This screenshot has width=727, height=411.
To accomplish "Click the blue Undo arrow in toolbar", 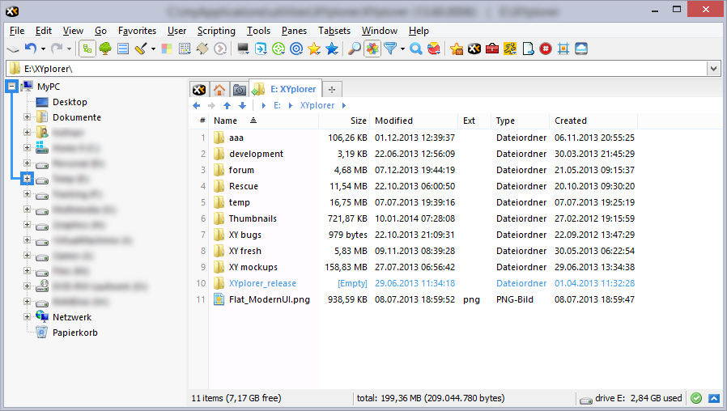I will [x=31, y=49].
